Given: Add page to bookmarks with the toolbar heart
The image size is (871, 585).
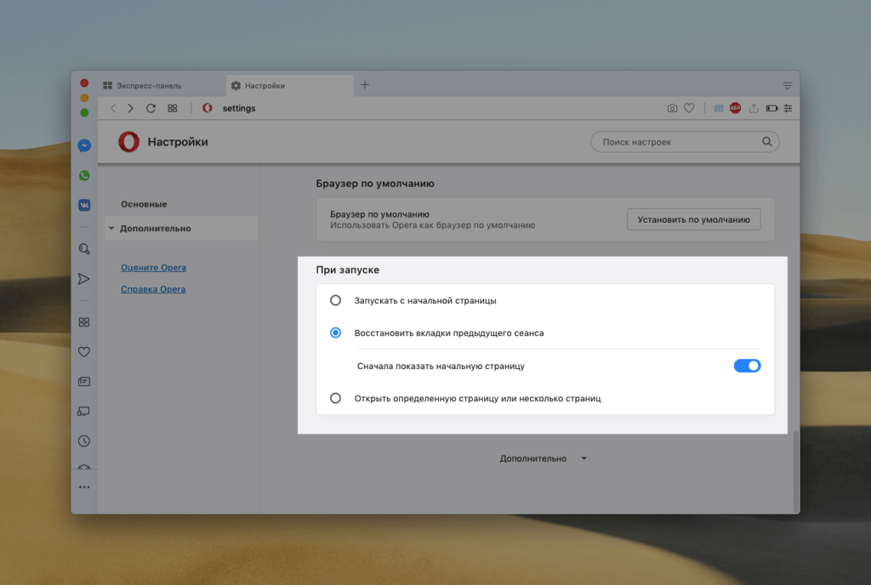Looking at the screenshot, I should (x=689, y=108).
